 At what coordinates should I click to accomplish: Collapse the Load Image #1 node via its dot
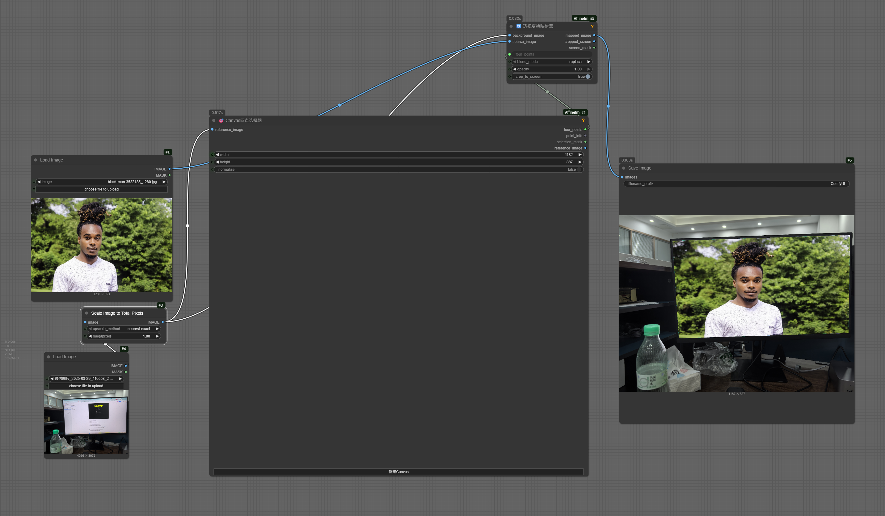(36, 160)
